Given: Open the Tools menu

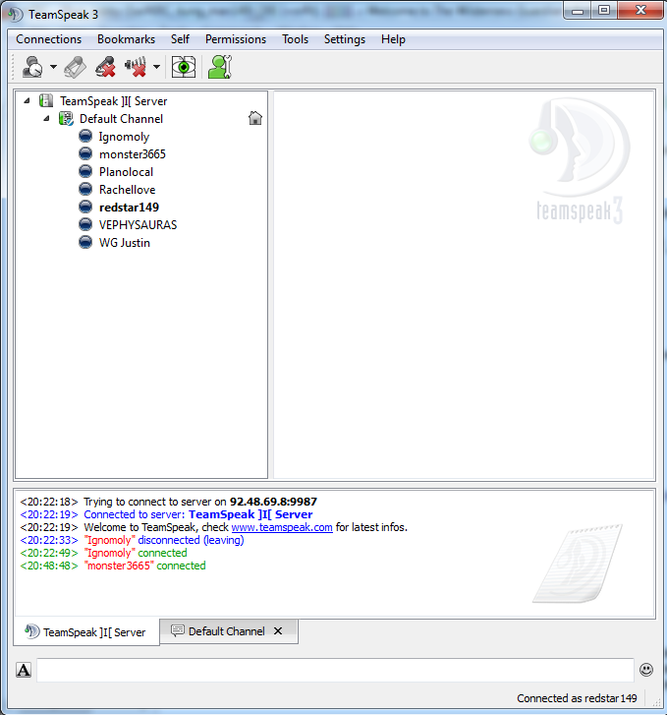Looking at the screenshot, I should [296, 39].
